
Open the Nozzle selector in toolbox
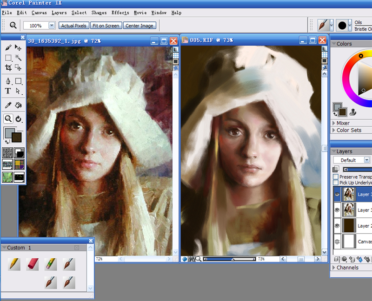(x=19, y=177)
